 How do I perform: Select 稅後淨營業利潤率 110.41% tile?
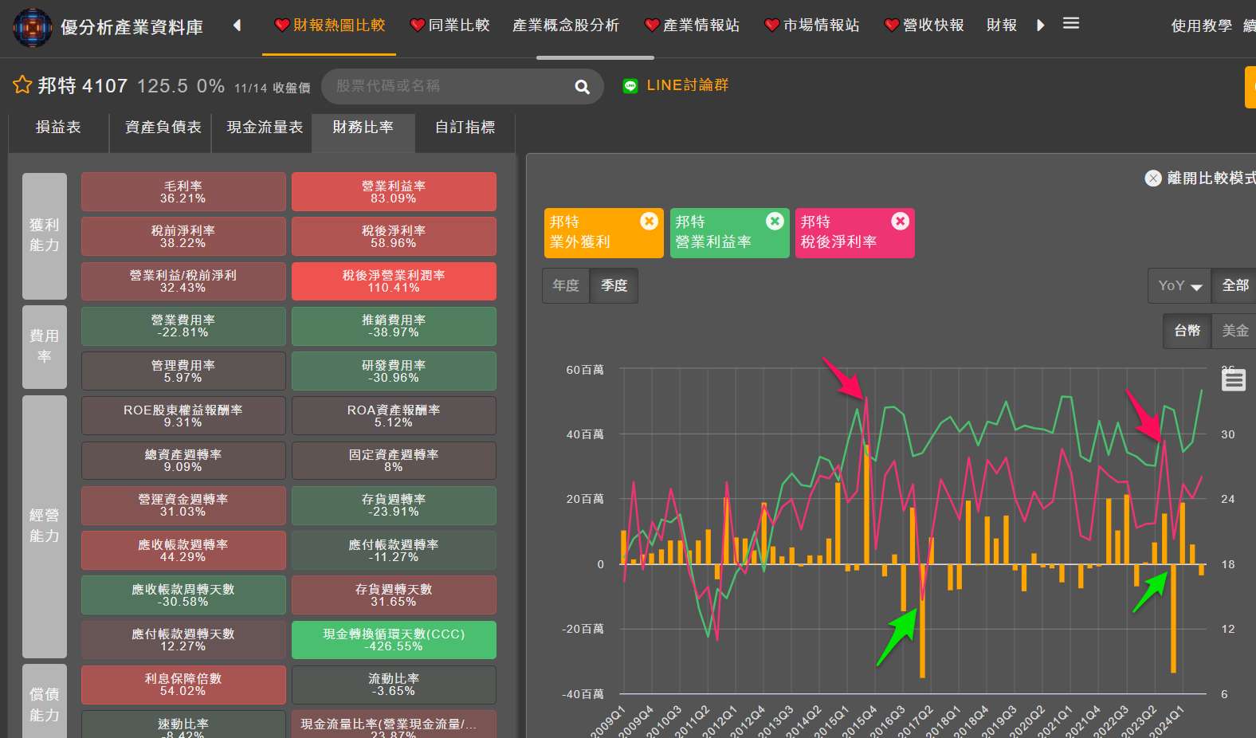[394, 281]
